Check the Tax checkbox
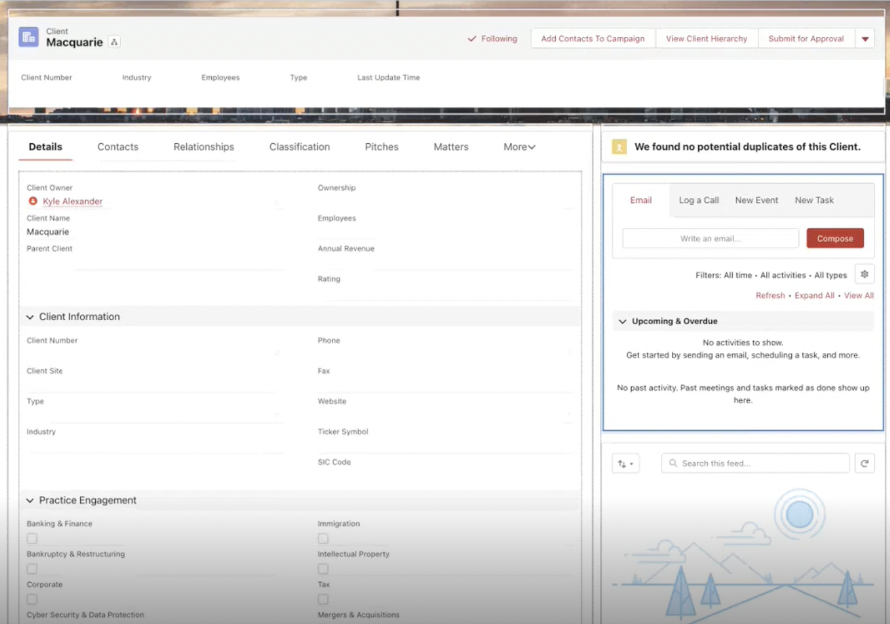Screen dimensions: 890x624 click(x=323, y=599)
